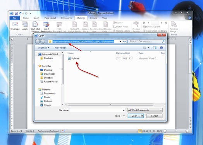Click Update Labels in ribbon
Screen dimensions: 203x145
click(121, 31)
